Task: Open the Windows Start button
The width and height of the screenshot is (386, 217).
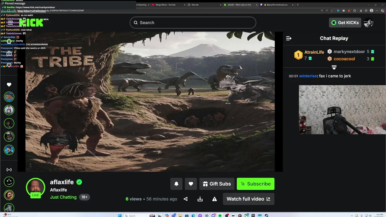Action: 119,215
